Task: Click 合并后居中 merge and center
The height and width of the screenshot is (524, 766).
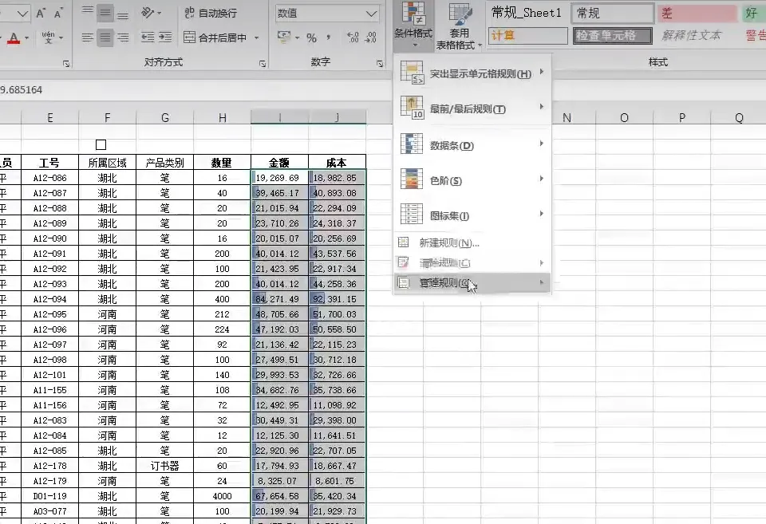Action: (x=215, y=37)
